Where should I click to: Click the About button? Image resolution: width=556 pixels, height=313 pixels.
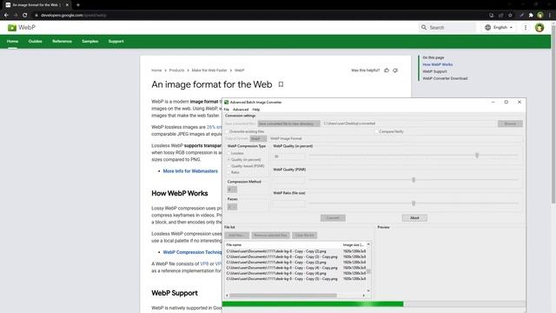click(414, 218)
